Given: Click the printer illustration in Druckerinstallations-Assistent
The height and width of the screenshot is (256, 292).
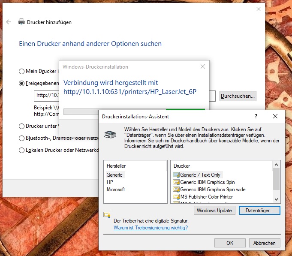Looking at the screenshot, I should pos(110,134).
